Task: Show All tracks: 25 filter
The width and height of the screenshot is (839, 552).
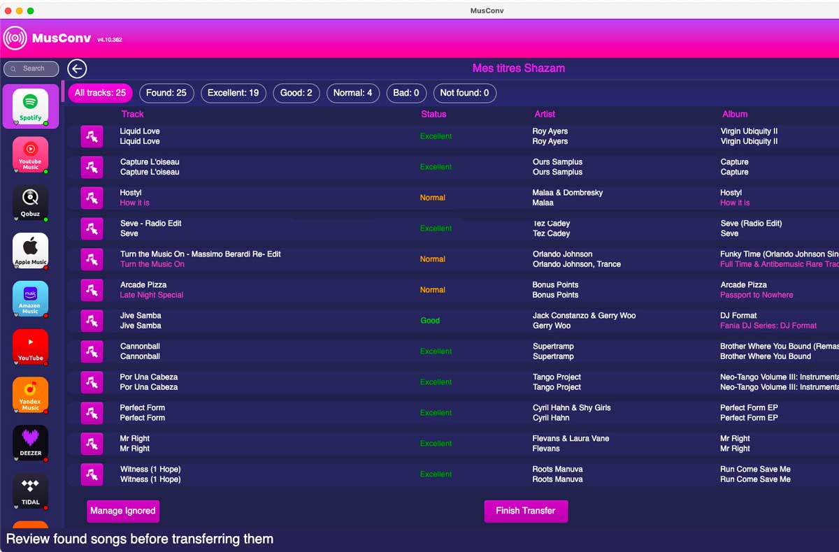Action: pos(100,93)
